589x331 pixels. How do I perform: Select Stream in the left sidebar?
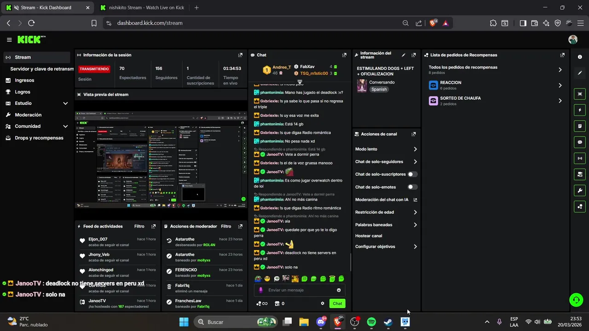click(36, 57)
